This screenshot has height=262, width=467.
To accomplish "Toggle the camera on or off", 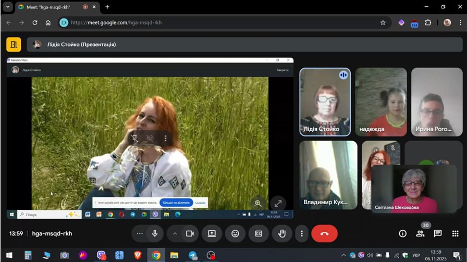I will (x=190, y=234).
